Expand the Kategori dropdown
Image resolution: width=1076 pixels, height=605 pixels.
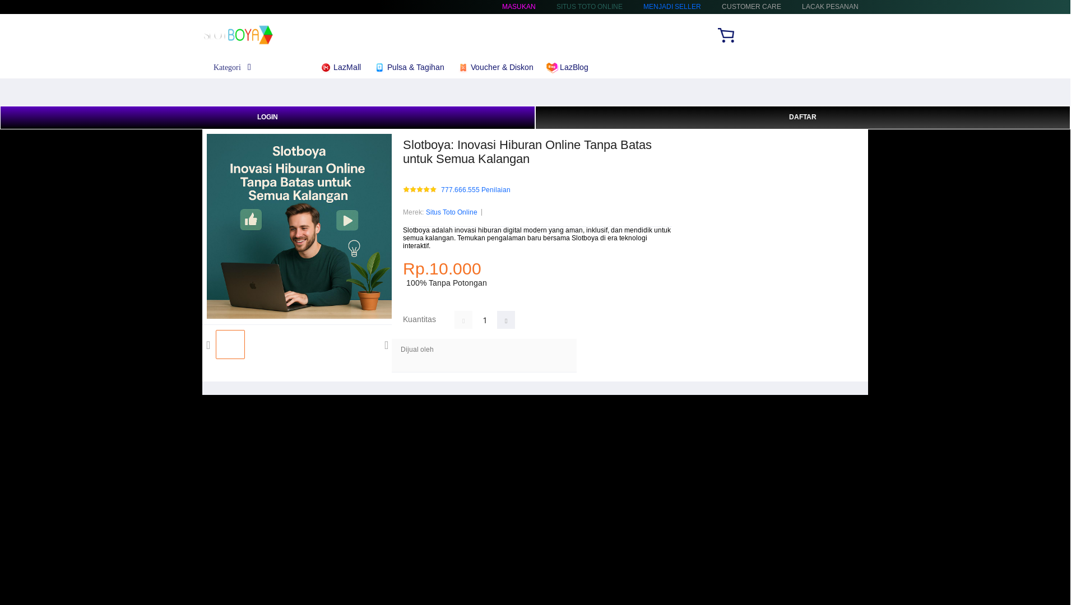tap(233, 67)
